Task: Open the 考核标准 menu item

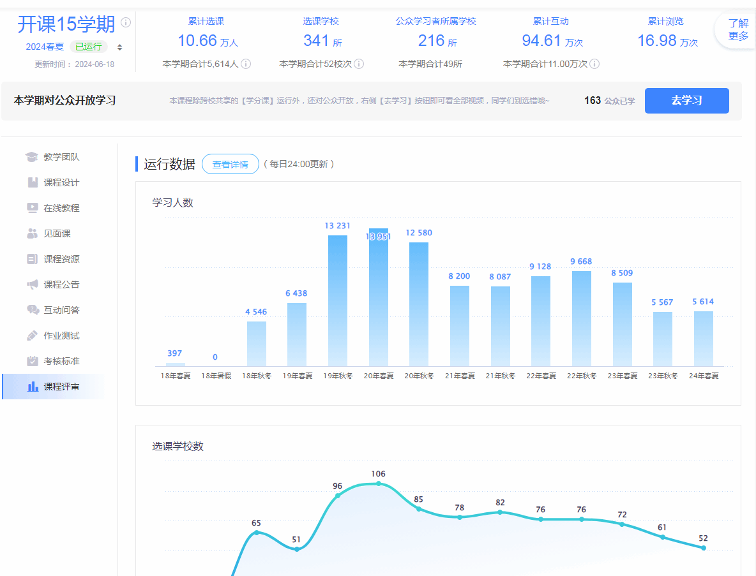Action: coord(61,361)
